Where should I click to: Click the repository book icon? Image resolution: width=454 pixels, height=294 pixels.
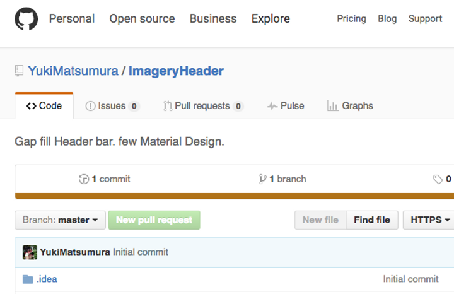coord(20,71)
